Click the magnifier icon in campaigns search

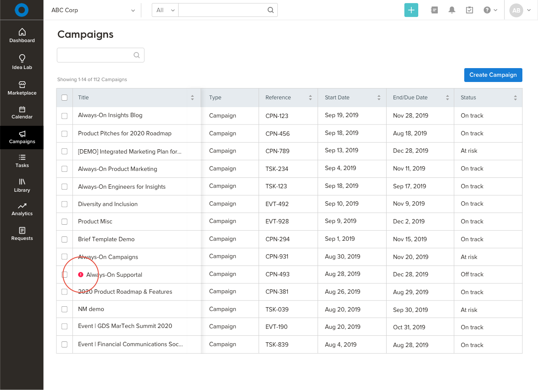(137, 55)
